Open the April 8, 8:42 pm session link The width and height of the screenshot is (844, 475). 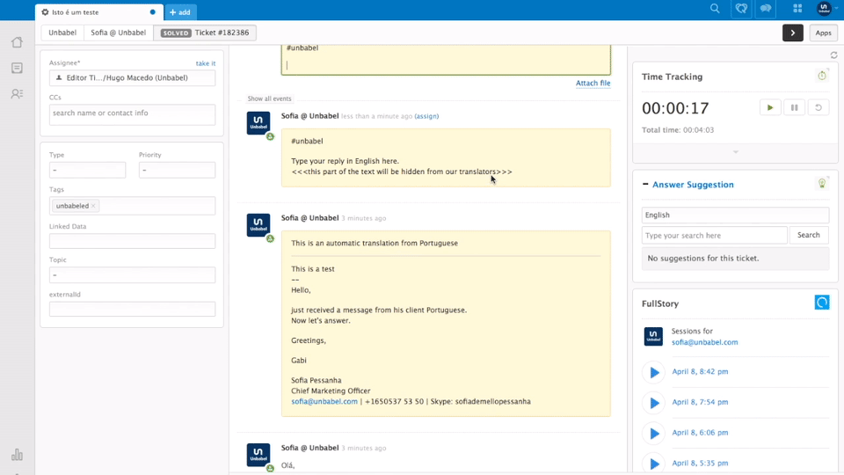[700, 371]
